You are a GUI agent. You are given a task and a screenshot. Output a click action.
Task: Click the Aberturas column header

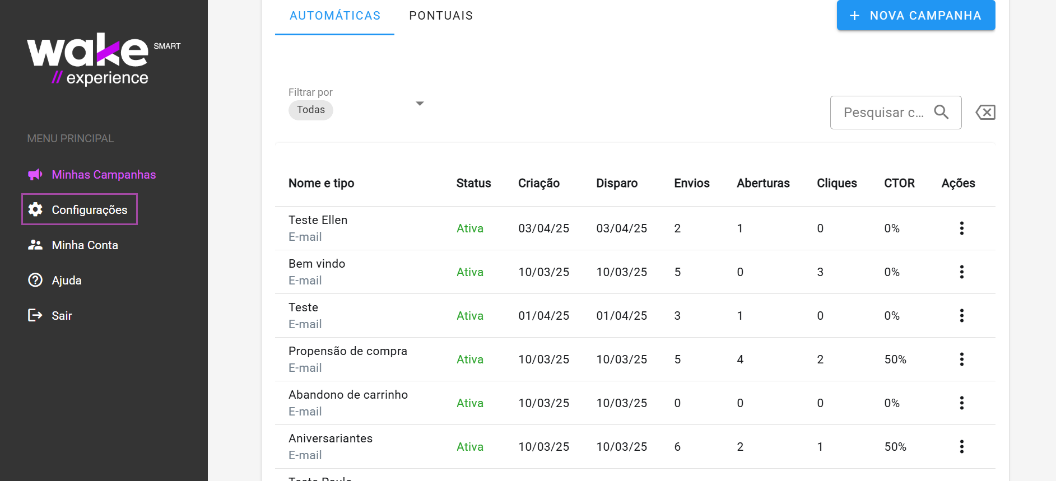point(763,183)
